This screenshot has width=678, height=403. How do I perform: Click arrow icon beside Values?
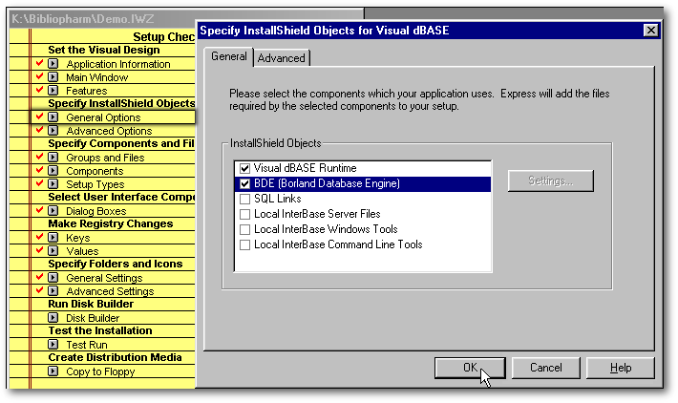[53, 251]
